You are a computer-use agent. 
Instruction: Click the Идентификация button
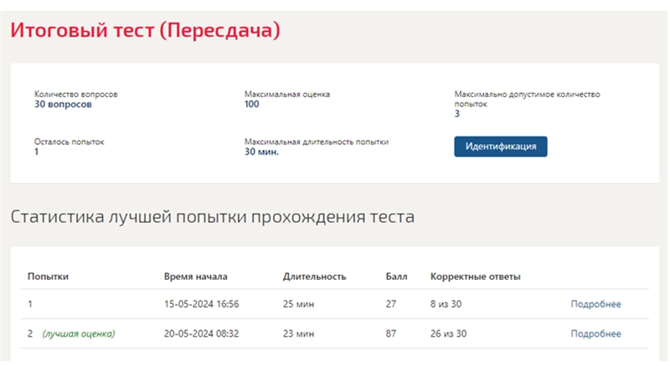pyautogui.click(x=500, y=147)
